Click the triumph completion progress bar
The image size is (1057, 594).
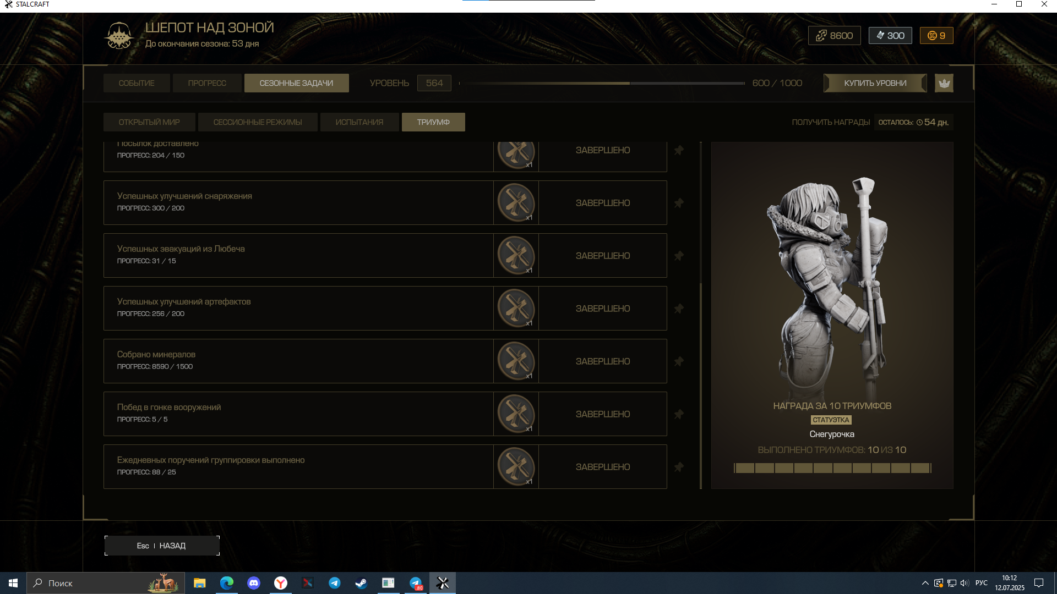(832, 468)
